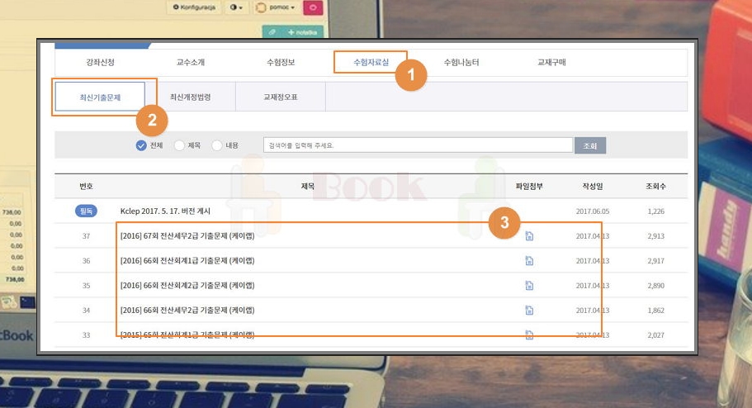Image resolution: width=752 pixels, height=408 pixels.
Task: Open attachment icon for 67회 전산세무2급 기출문제
Action: click(x=529, y=235)
